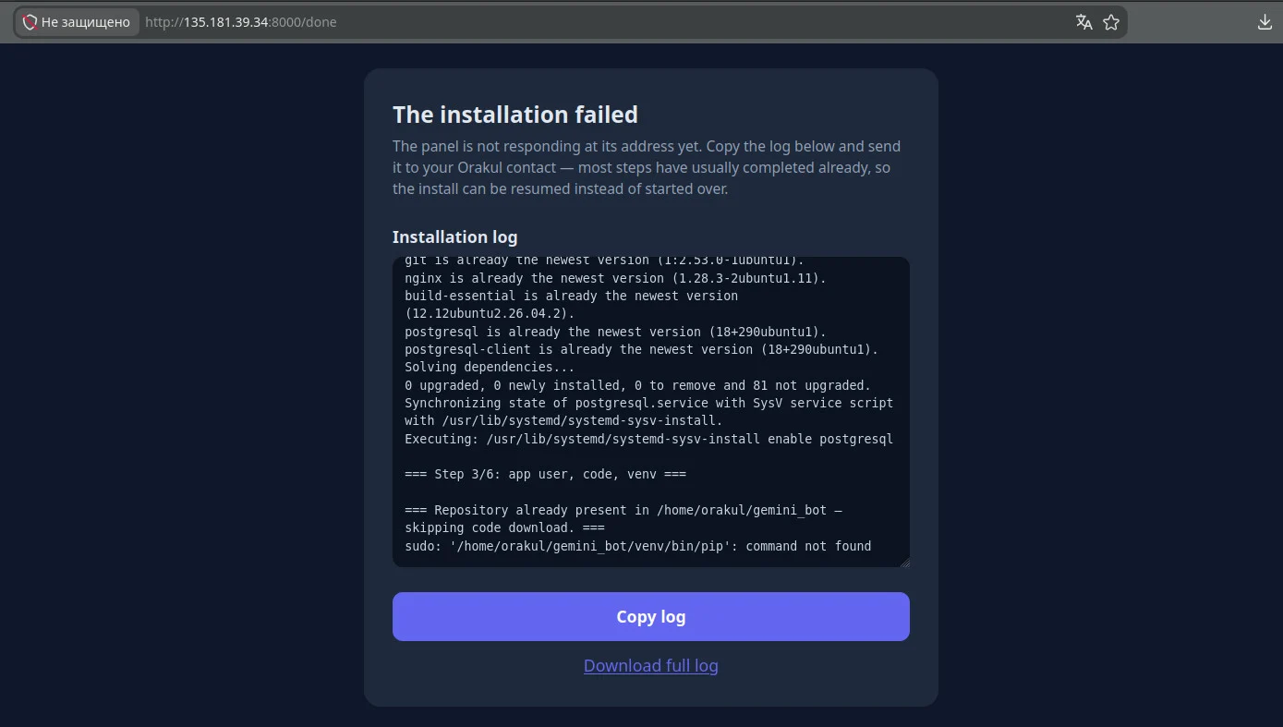Click the panel-not-responding description paragraph
The image size is (1283, 727).
coord(647,167)
